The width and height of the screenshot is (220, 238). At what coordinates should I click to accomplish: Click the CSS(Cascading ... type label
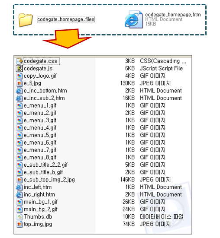(x=163, y=61)
